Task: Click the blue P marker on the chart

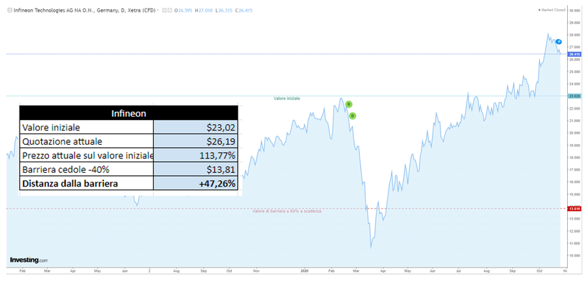Action: pos(559,42)
